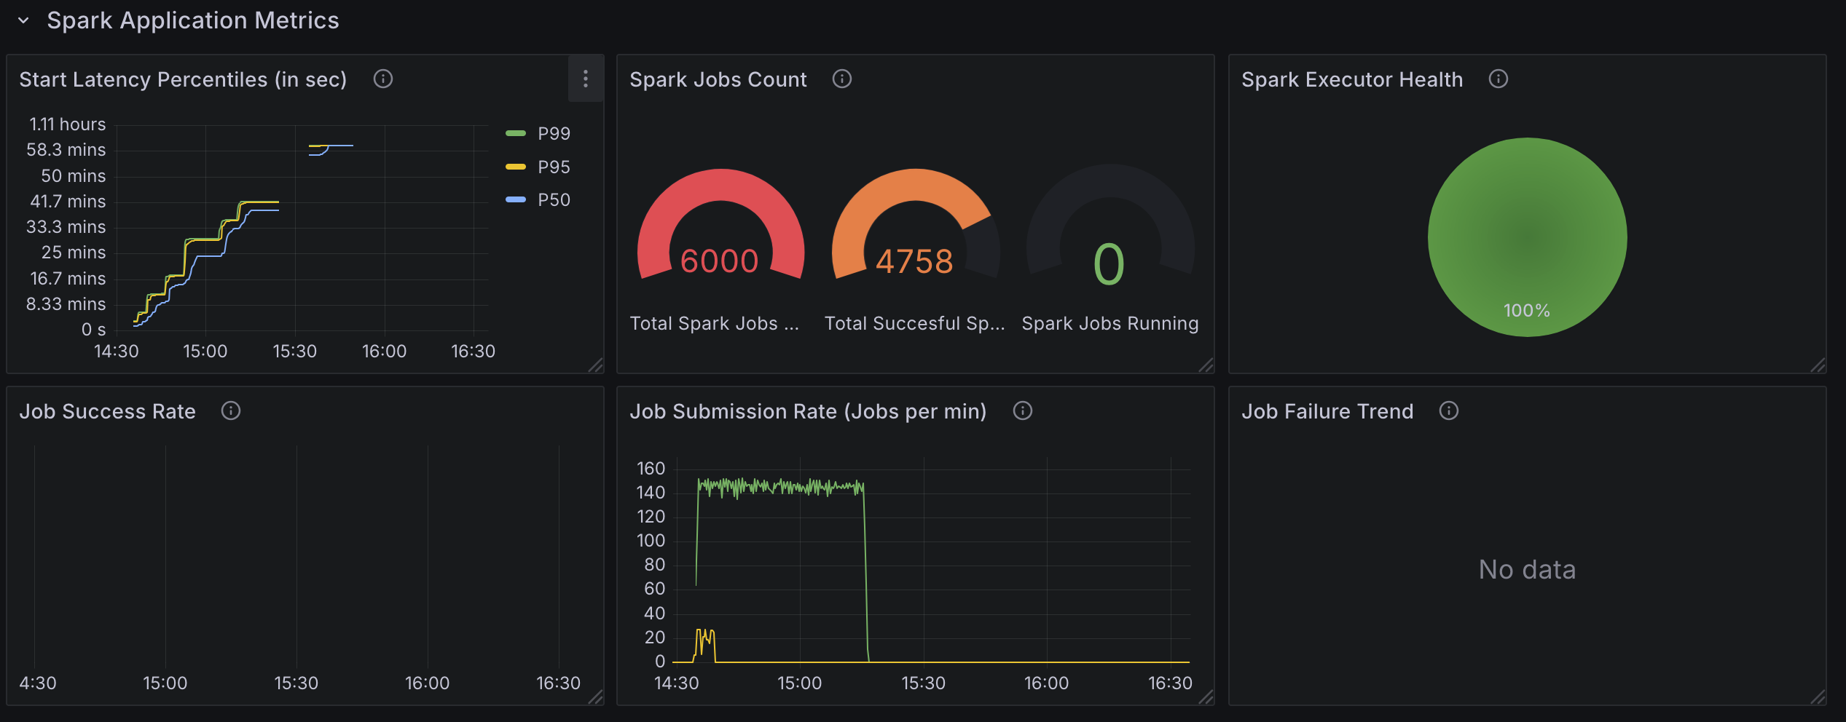The image size is (1846, 722).
Task: Open info tooltip on Job Success Rate panel
Action: click(231, 411)
